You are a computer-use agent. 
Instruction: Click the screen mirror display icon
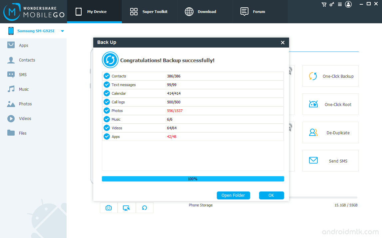pos(127,208)
